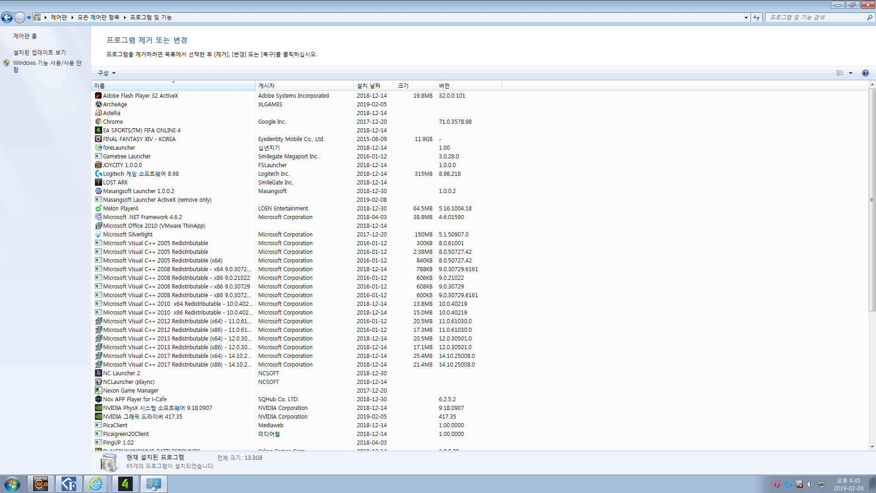The height and width of the screenshot is (493, 876).
Task: Expand the breadcrumb arrow after 모든 제어판 항목
Action: [125, 17]
